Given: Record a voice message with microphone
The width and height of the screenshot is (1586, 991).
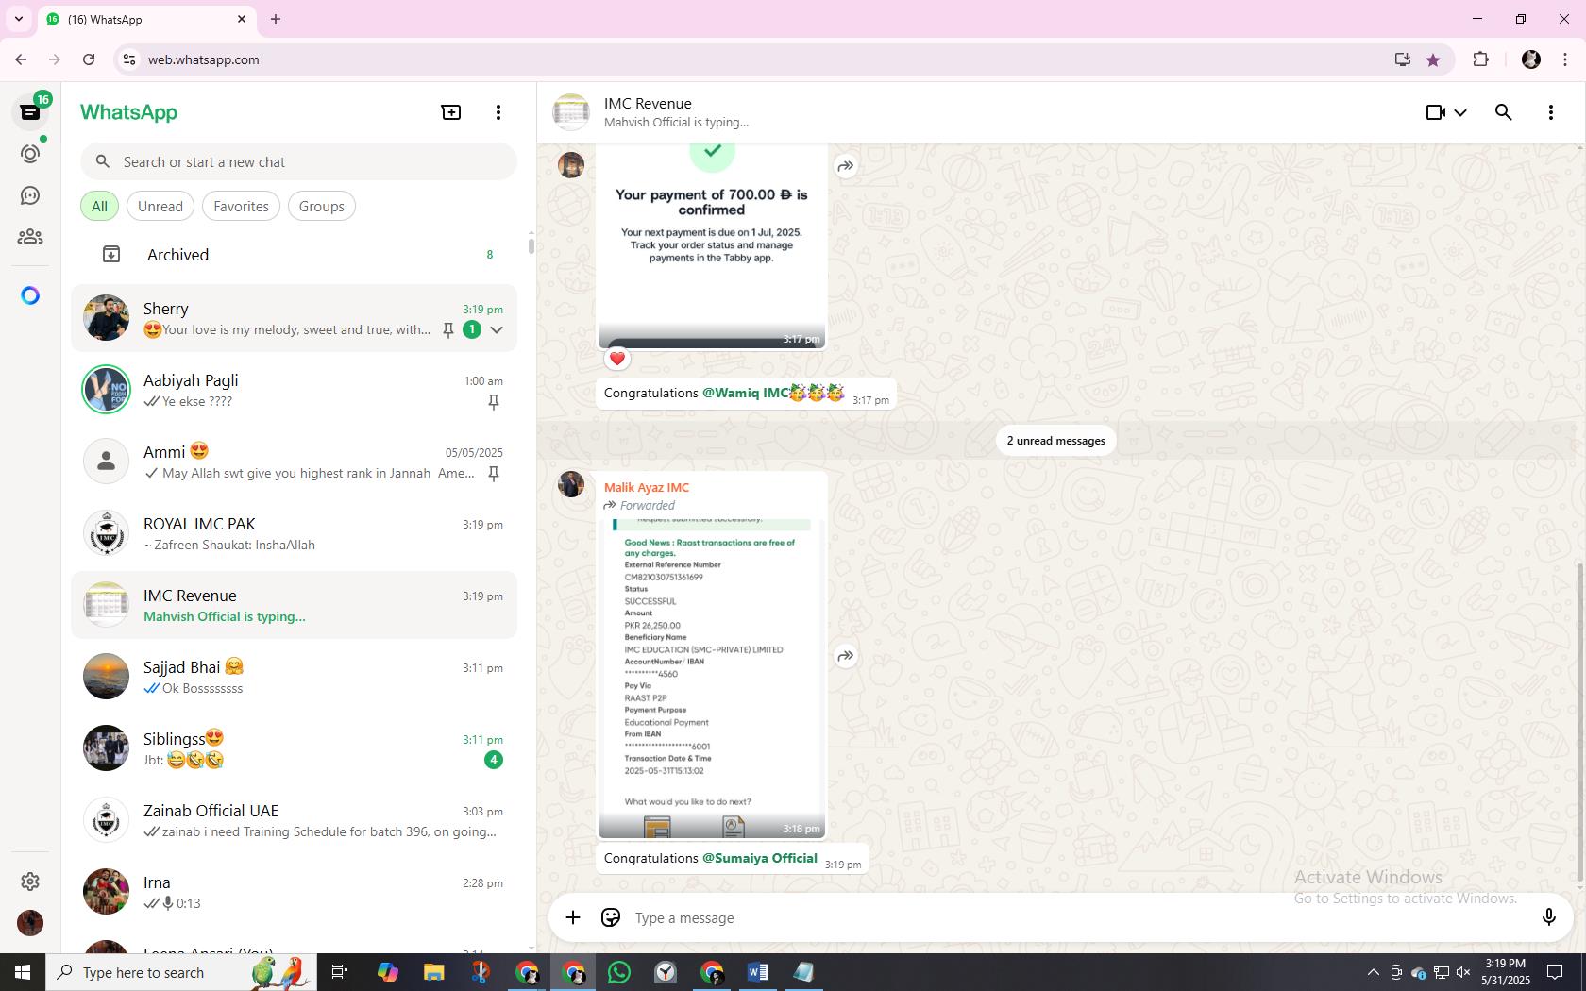Looking at the screenshot, I should coord(1548,917).
